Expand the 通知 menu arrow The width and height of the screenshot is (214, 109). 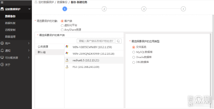pyautogui.click(x=29, y=50)
